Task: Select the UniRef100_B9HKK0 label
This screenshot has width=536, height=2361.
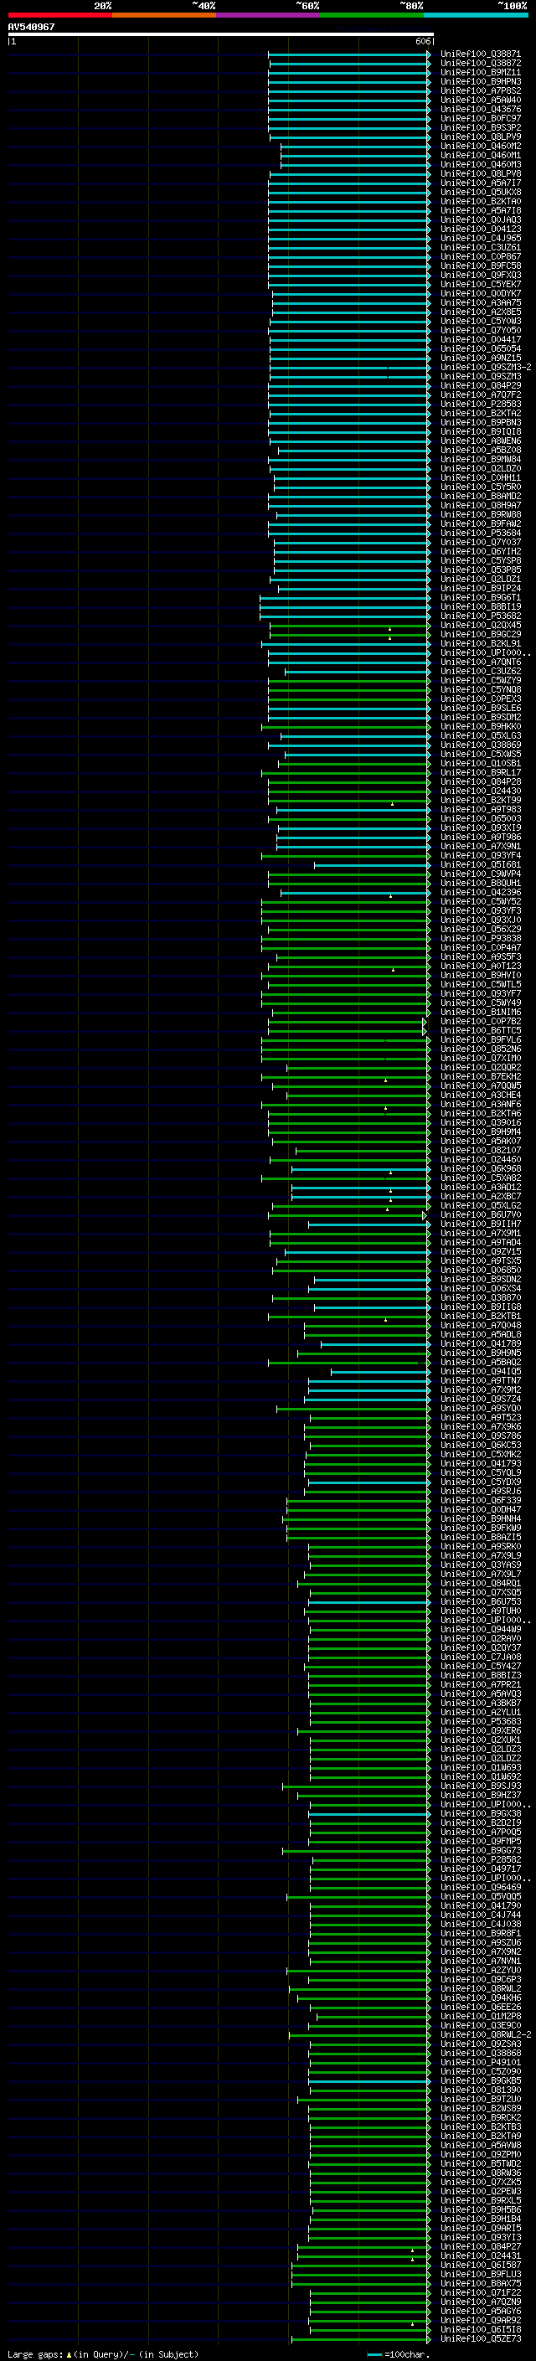Action: [x=481, y=726]
